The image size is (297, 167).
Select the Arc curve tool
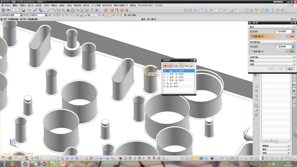(x=53, y=10)
